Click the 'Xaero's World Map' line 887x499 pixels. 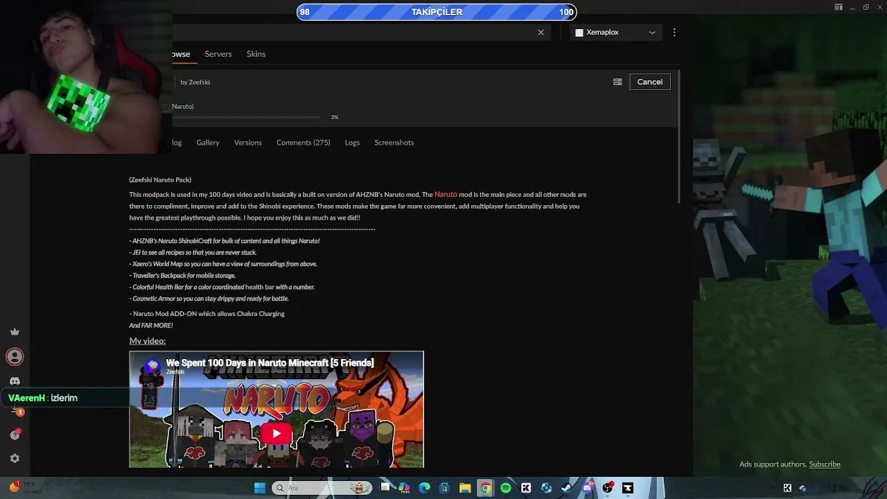click(223, 264)
